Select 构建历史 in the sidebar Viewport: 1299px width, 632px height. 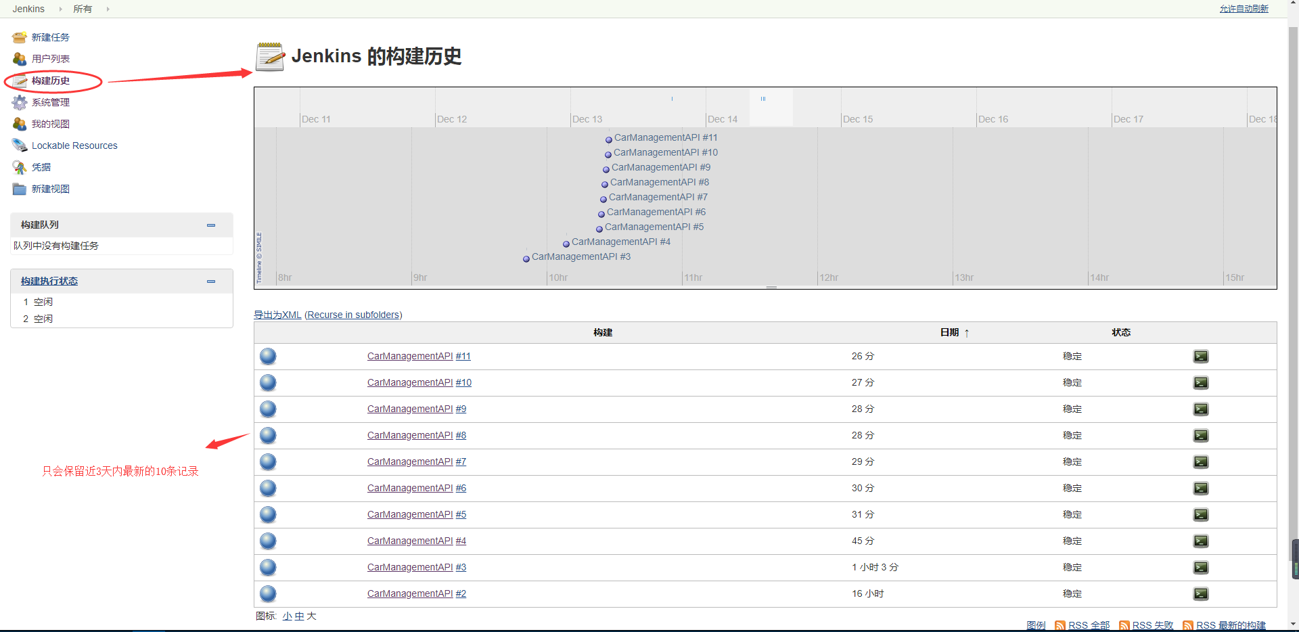click(x=51, y=81)
